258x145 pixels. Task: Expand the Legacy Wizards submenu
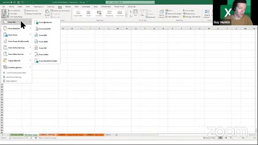coord(17,61)
